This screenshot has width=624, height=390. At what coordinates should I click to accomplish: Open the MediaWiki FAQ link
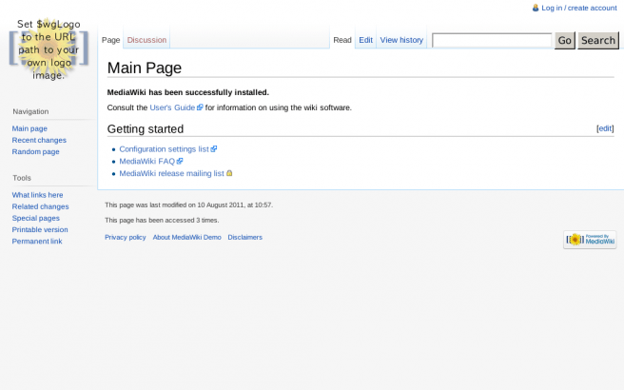tap(147, 161)
